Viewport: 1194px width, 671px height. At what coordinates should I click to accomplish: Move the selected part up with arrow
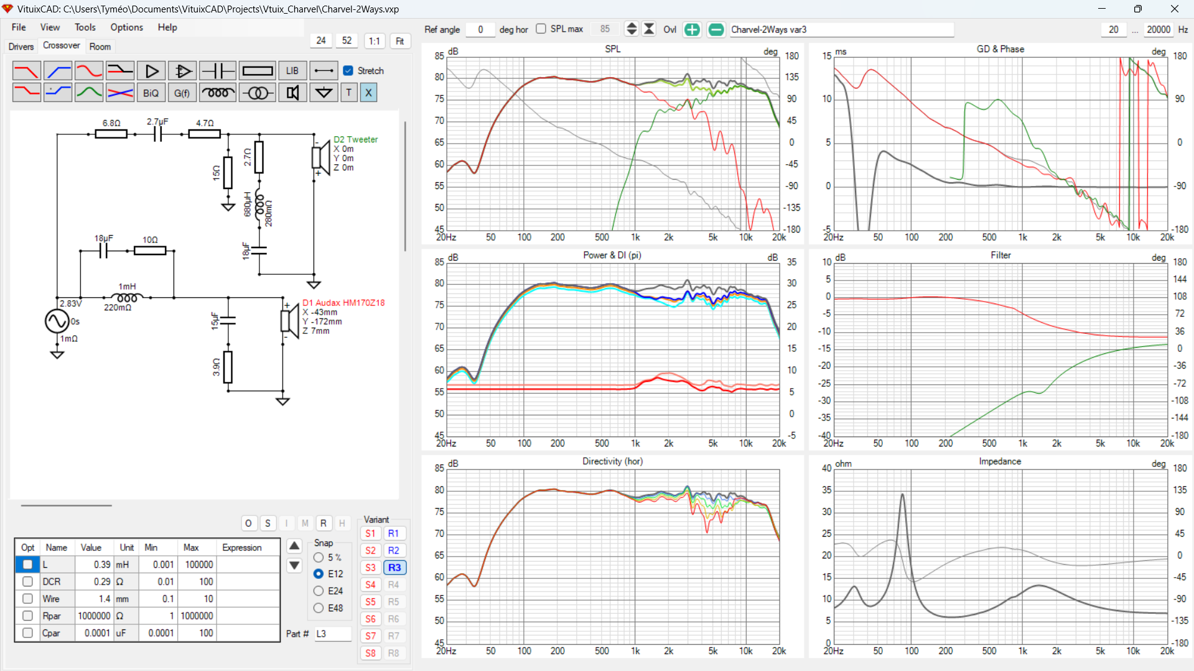(294, 546)
